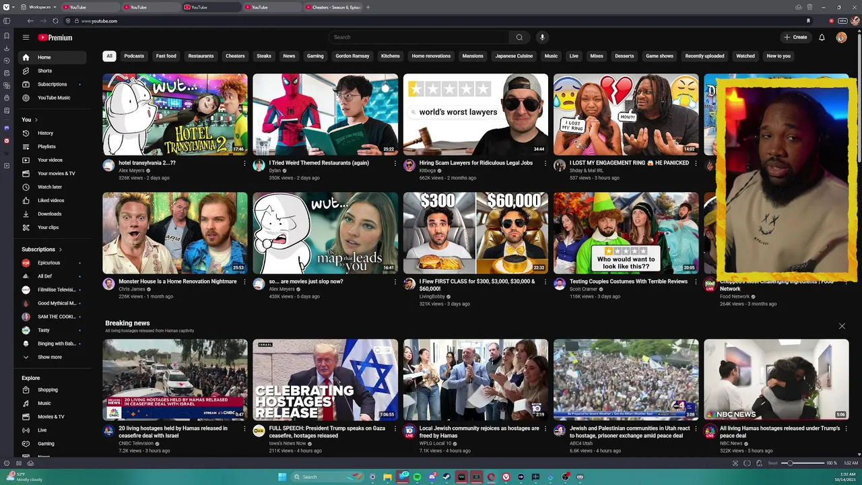Open Shopping under Explore
Screen dimensions: 862x485
pyautogui.click(x=53, y=389)
